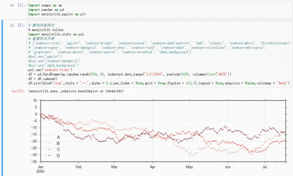Click the In [5] cell prompt
Screen dimensions: 293x176
17,25
